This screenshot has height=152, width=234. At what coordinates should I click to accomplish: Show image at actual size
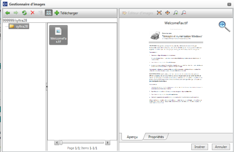click(167, 13)
